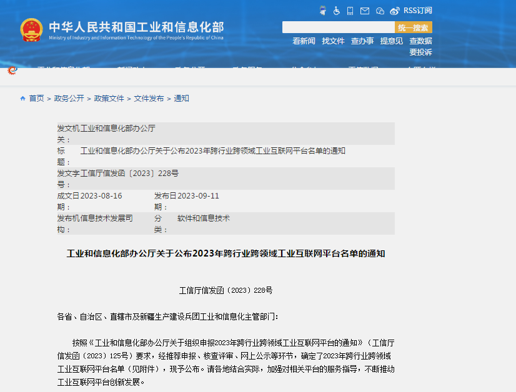Open the accessibility wheelchair icon
The image size is (516, 392).
[x=336, y=11]
